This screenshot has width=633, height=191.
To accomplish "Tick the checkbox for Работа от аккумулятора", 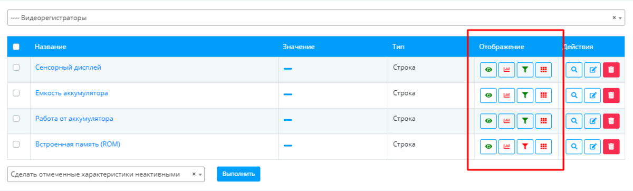I will point(16,119).
